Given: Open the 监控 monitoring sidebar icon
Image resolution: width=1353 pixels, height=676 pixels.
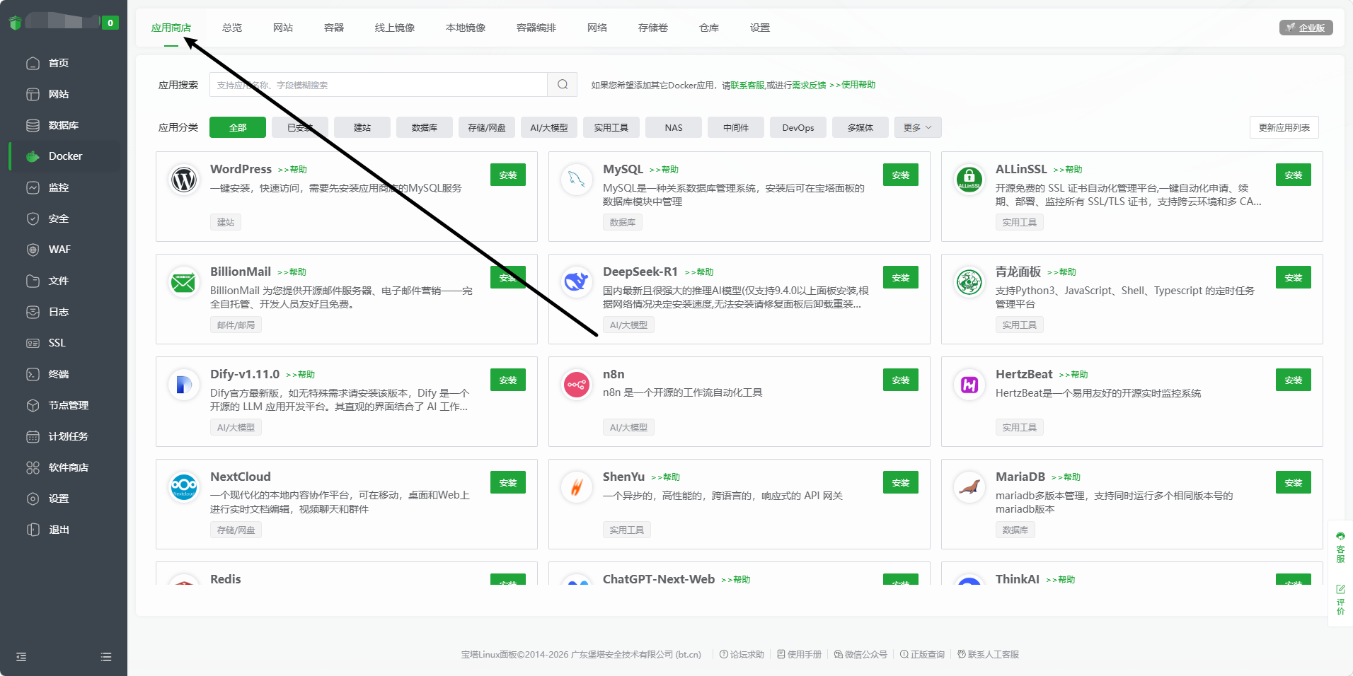Looking at the screenshot, I should tap(33, 187).
